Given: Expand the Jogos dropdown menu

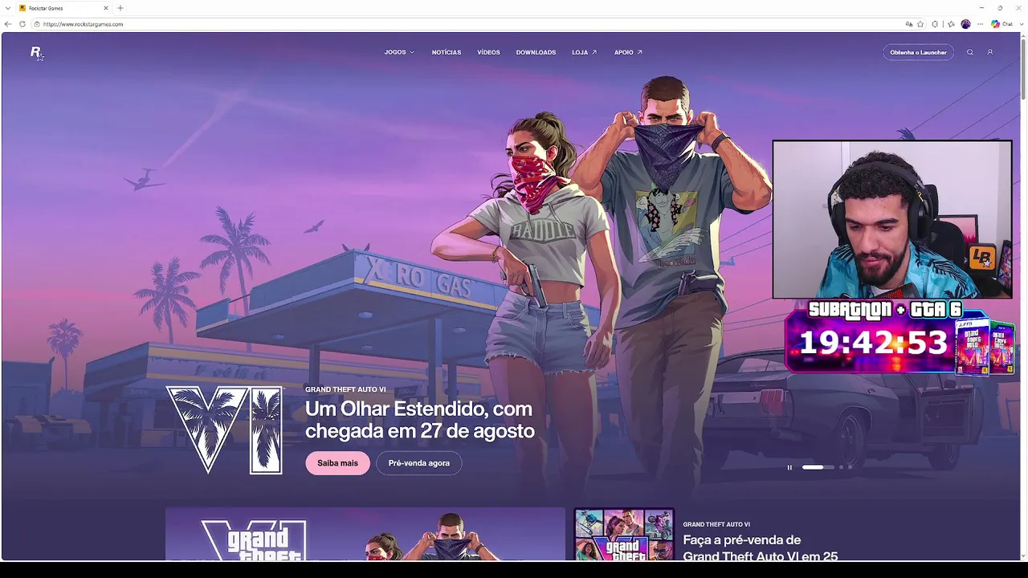Looking at the screenshot, I should [399, 52].
